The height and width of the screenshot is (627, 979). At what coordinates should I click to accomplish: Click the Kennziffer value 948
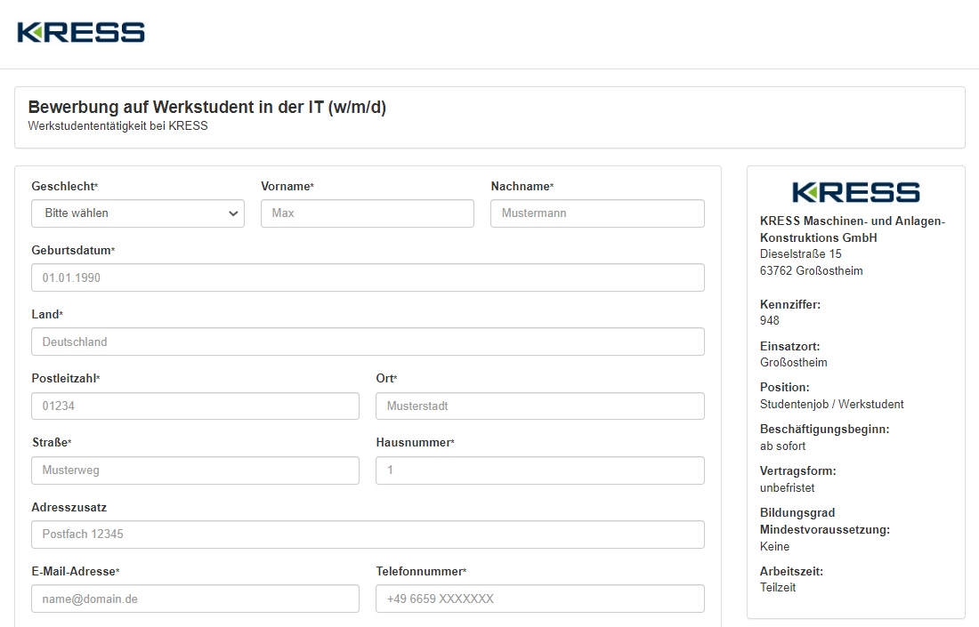[x=770, y=320]
